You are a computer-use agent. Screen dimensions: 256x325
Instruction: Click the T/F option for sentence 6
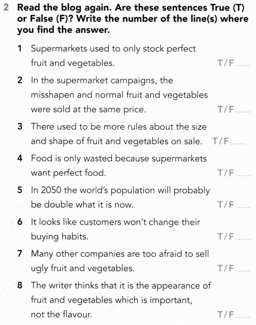pyautogui.click(x=225, y=237)
